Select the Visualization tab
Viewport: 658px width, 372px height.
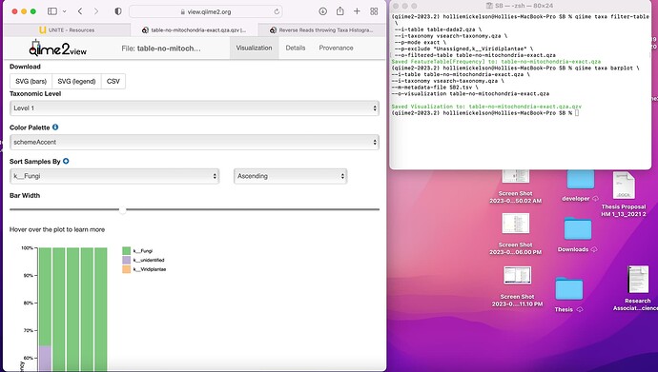pos(254,49)
